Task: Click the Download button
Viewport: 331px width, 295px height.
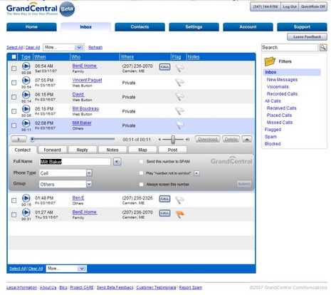Action: point(208,139)
